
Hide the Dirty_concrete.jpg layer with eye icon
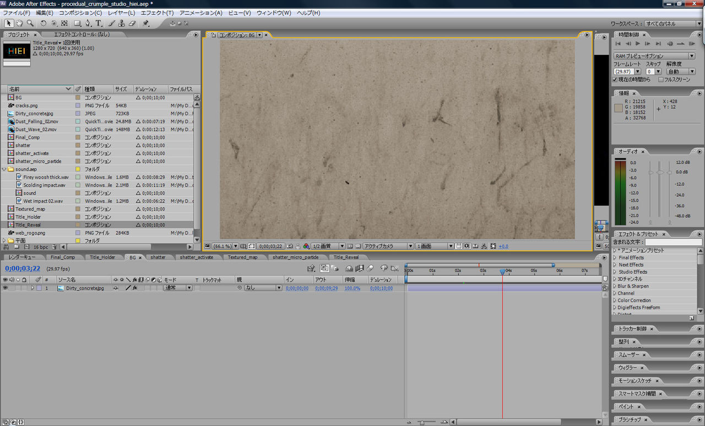click(x=5, y=288)
